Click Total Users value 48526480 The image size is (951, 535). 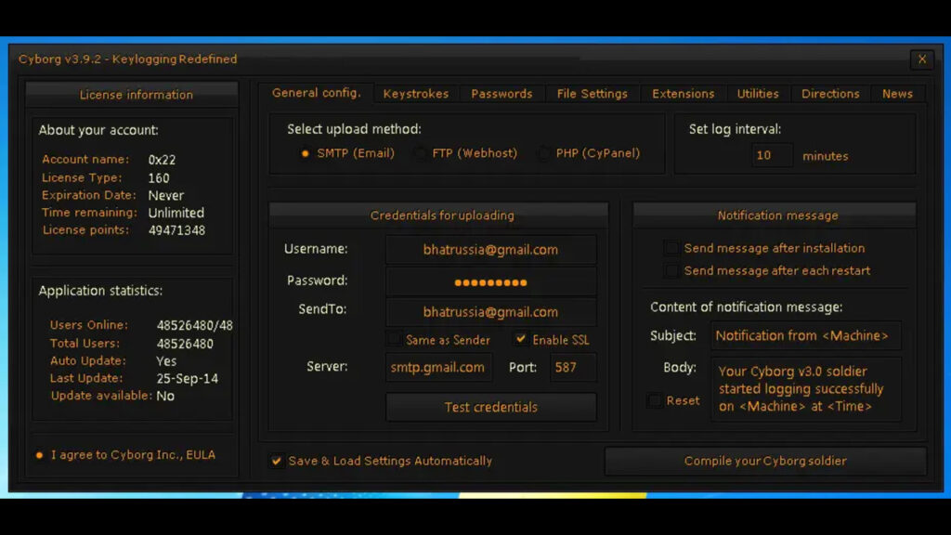pyautogui.click(x=185, y=344)
